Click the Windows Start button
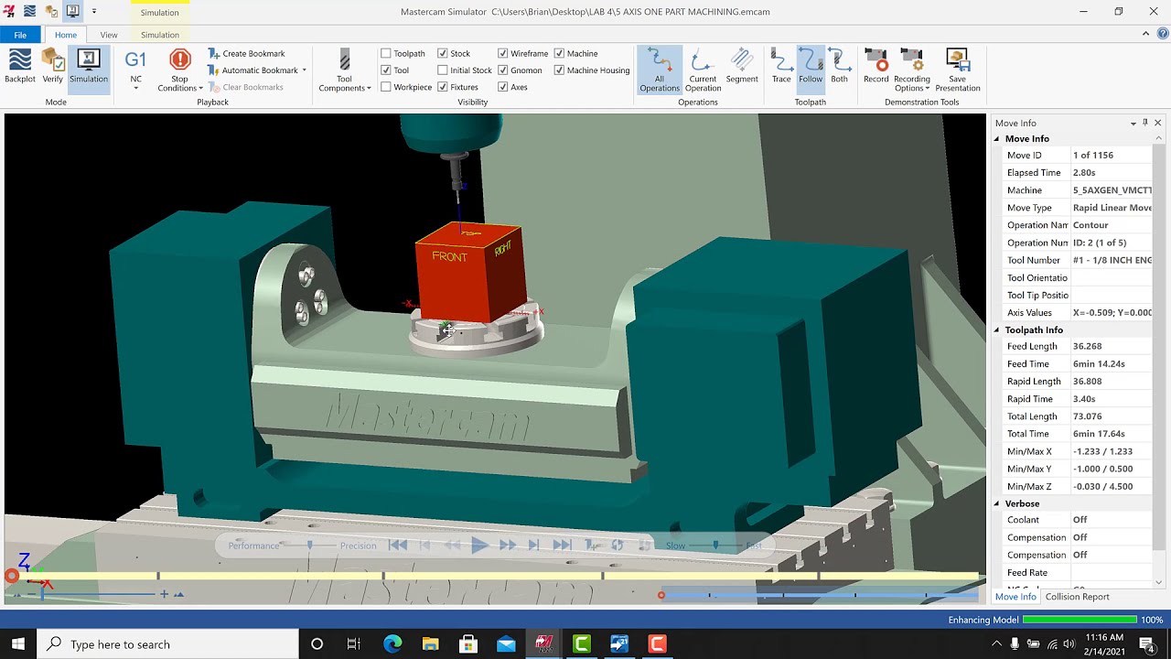This screenshot has width=1171, height=659. (x=18, y=644)
